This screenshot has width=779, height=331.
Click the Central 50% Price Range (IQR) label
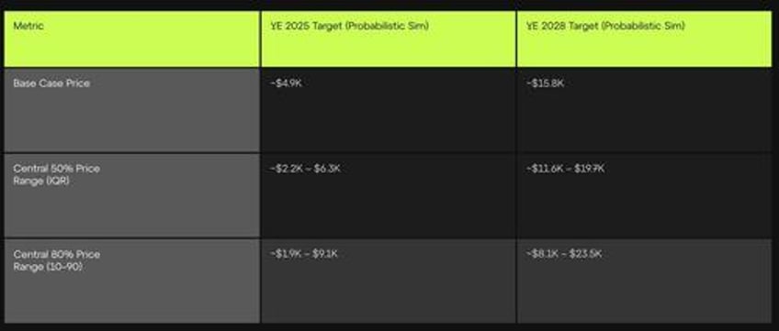pyautogui.click(x=57, y=175)
